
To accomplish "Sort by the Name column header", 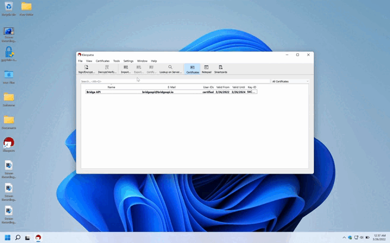I will [111, 87].
